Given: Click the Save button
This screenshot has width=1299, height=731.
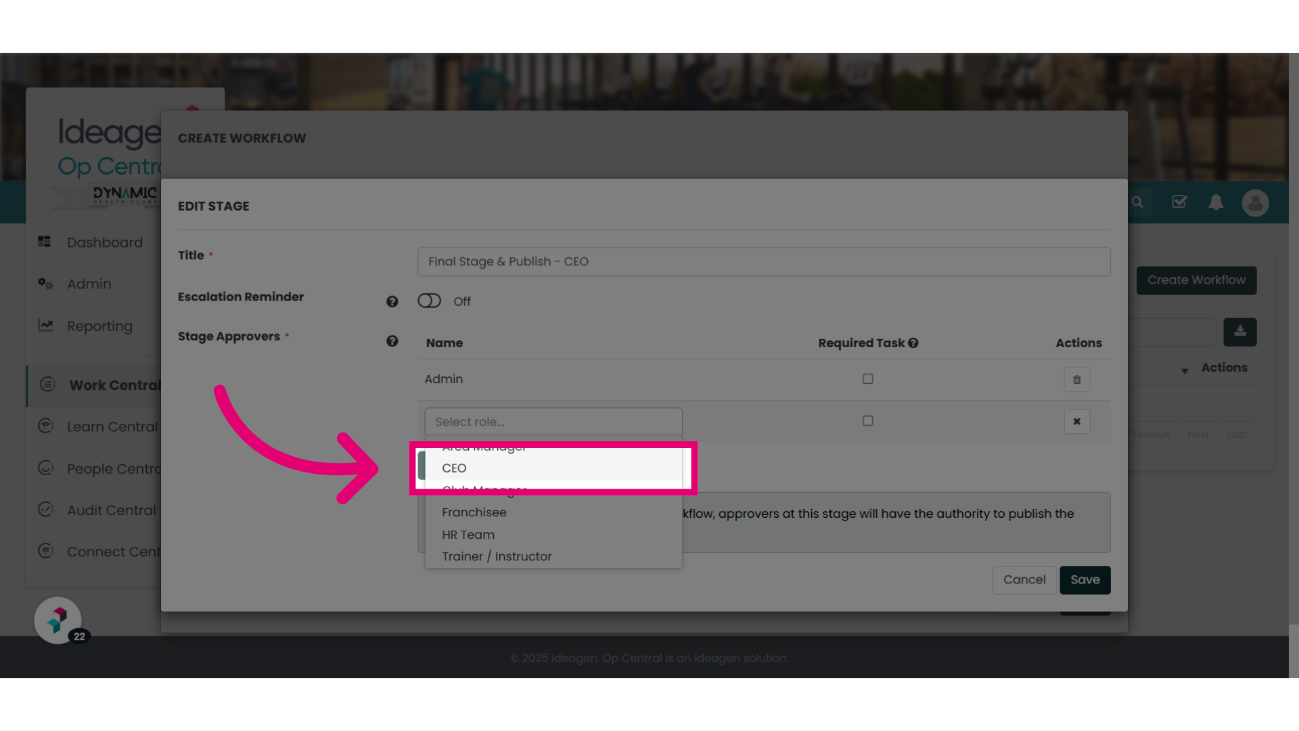Looking at the screenshot, I should tap(1085, 580).
